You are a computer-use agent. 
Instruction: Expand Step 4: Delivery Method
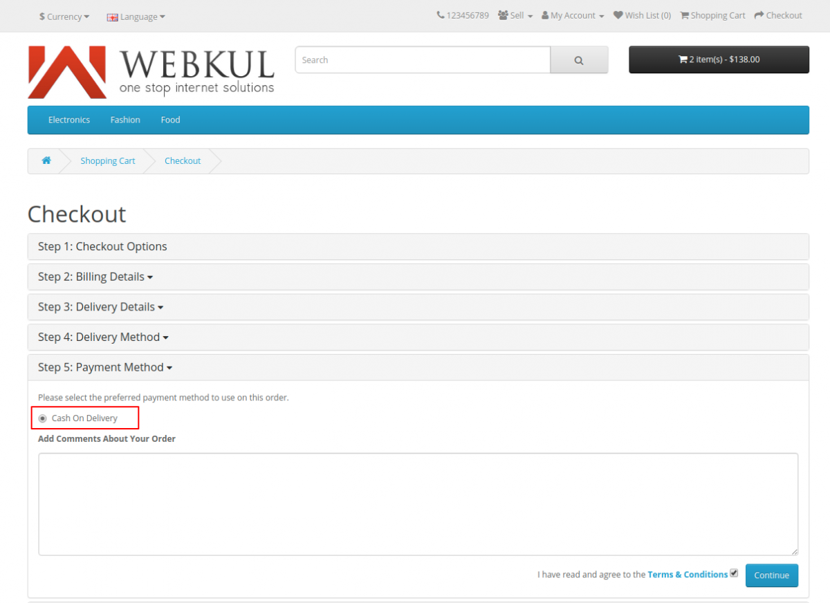(104, 337)
